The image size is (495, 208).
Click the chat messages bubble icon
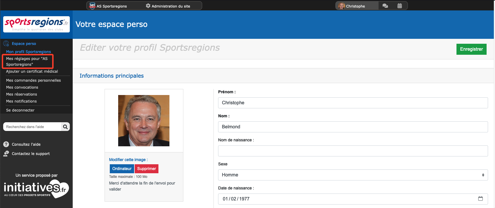385,6
